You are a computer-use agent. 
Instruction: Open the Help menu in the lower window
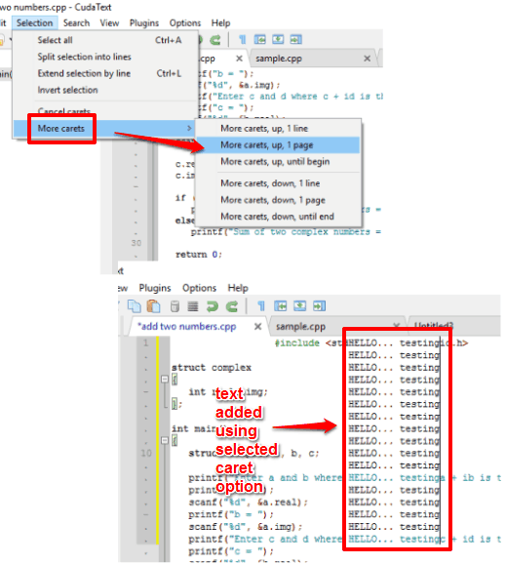pos(238,288)
